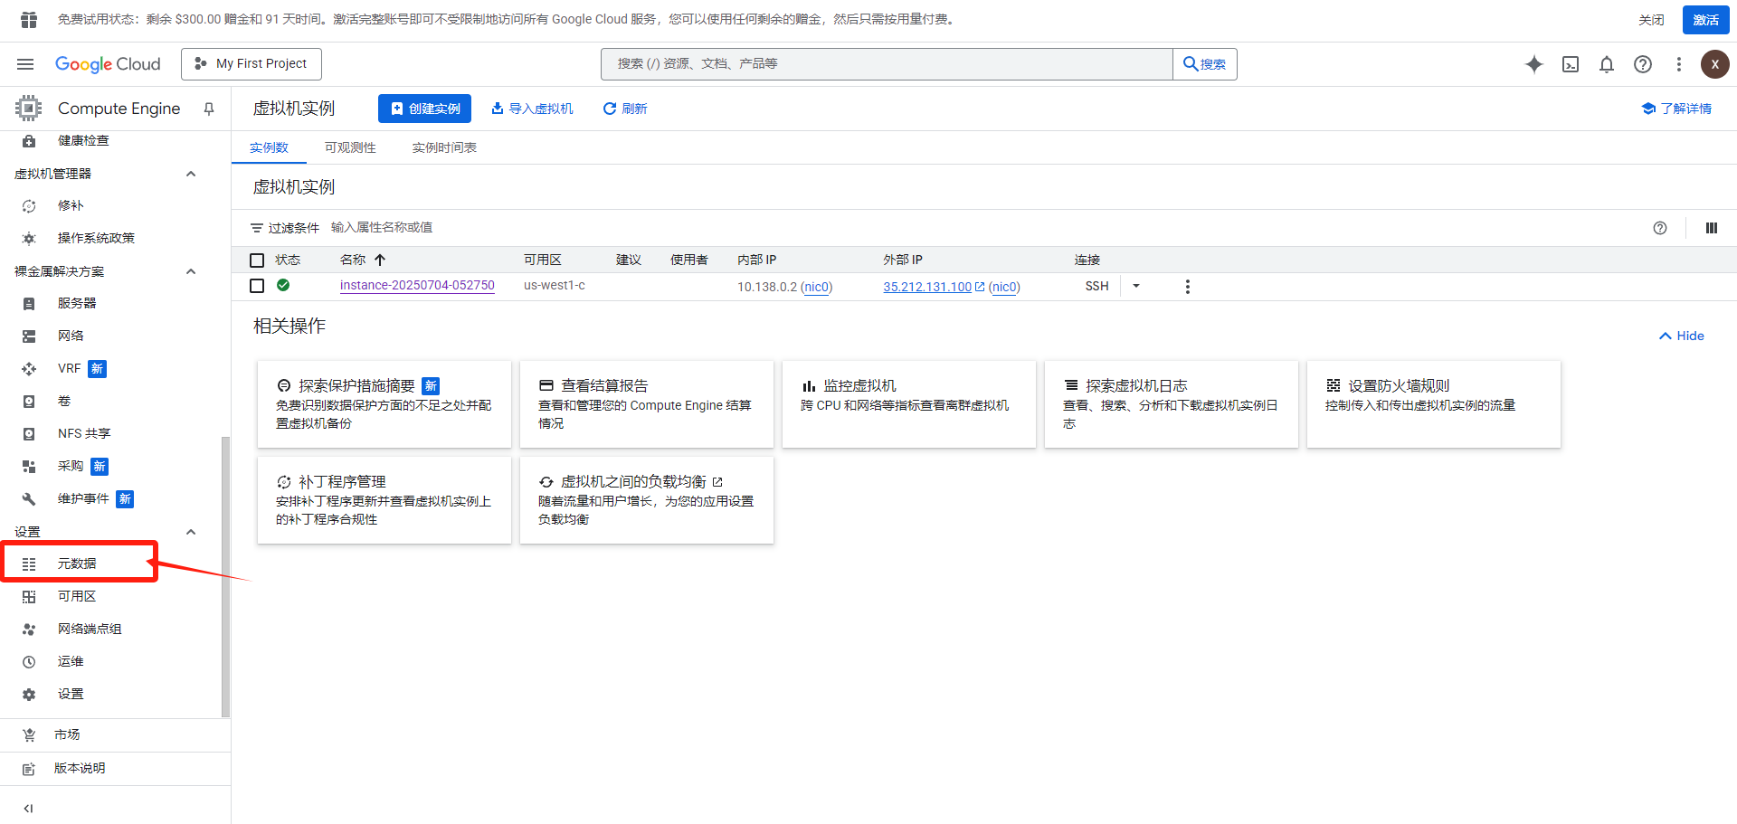Open the notifications bell

[x=1607, y=64]
